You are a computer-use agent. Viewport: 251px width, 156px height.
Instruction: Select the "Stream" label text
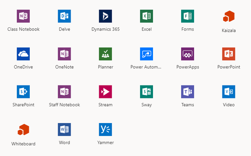pos(105,105)
